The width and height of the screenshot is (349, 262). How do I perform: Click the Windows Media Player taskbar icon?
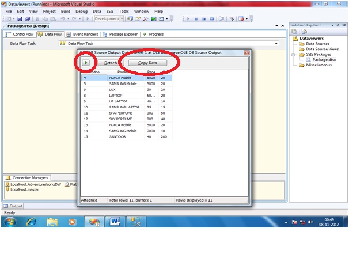(73, 222)
